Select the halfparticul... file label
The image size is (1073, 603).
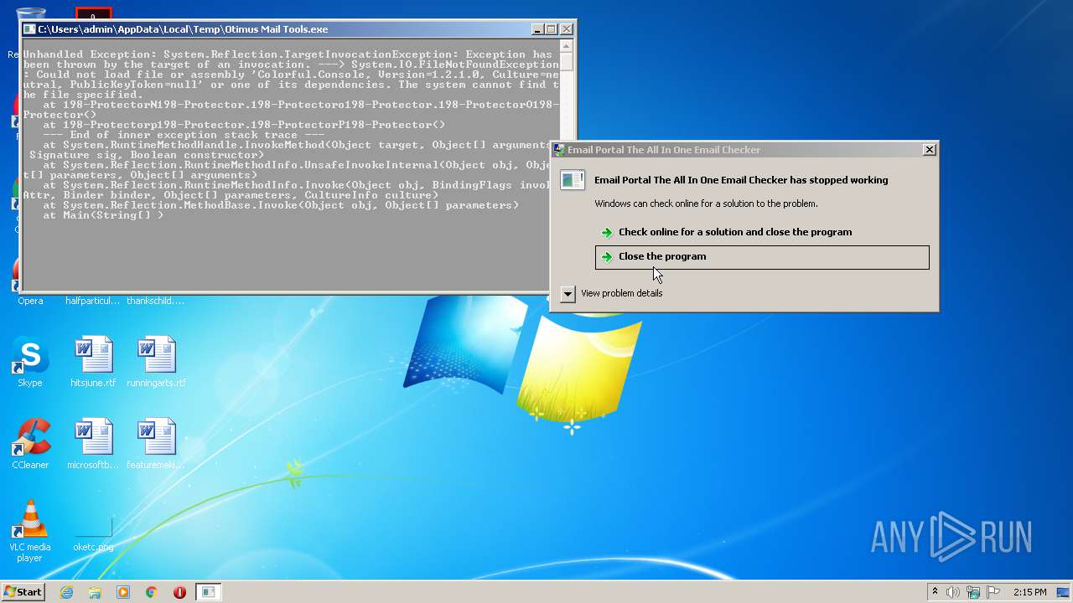(x=93, y=301)
